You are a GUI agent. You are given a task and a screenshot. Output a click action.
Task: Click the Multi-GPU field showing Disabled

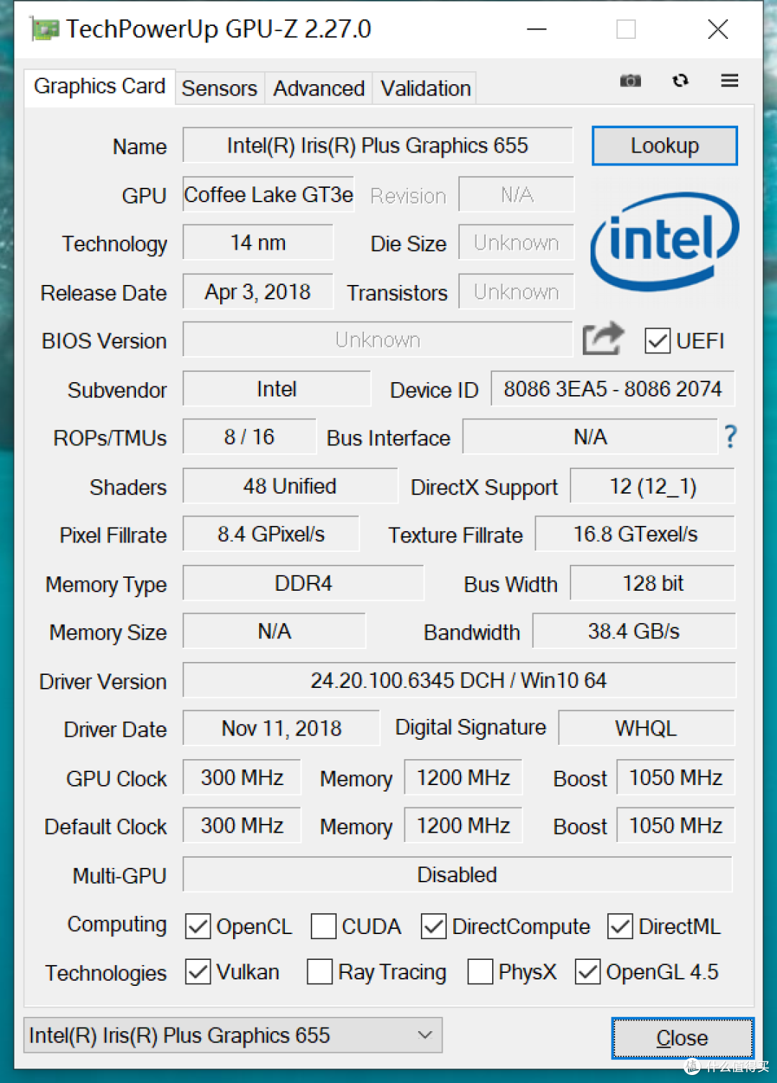[x=458, y=874]
